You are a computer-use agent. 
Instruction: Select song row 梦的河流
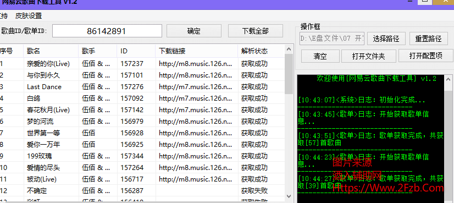pyautogui.click(x=142, y=121)
